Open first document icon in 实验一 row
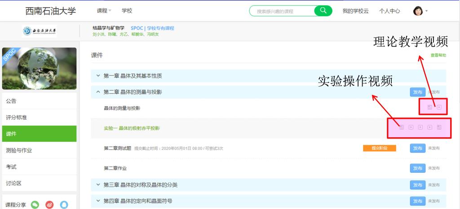 coord(402,127)
